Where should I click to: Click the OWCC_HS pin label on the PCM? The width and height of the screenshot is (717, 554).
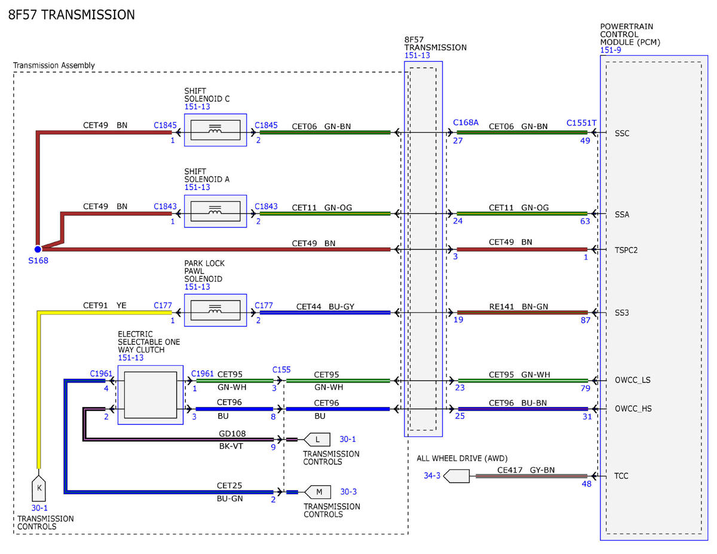633,409
